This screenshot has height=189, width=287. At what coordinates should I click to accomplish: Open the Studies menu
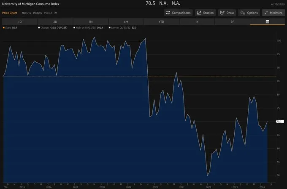[206, 13]
